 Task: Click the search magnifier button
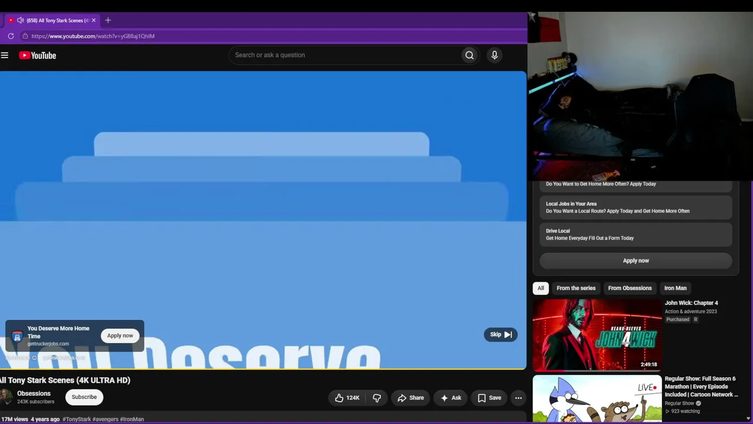(469, 55)
